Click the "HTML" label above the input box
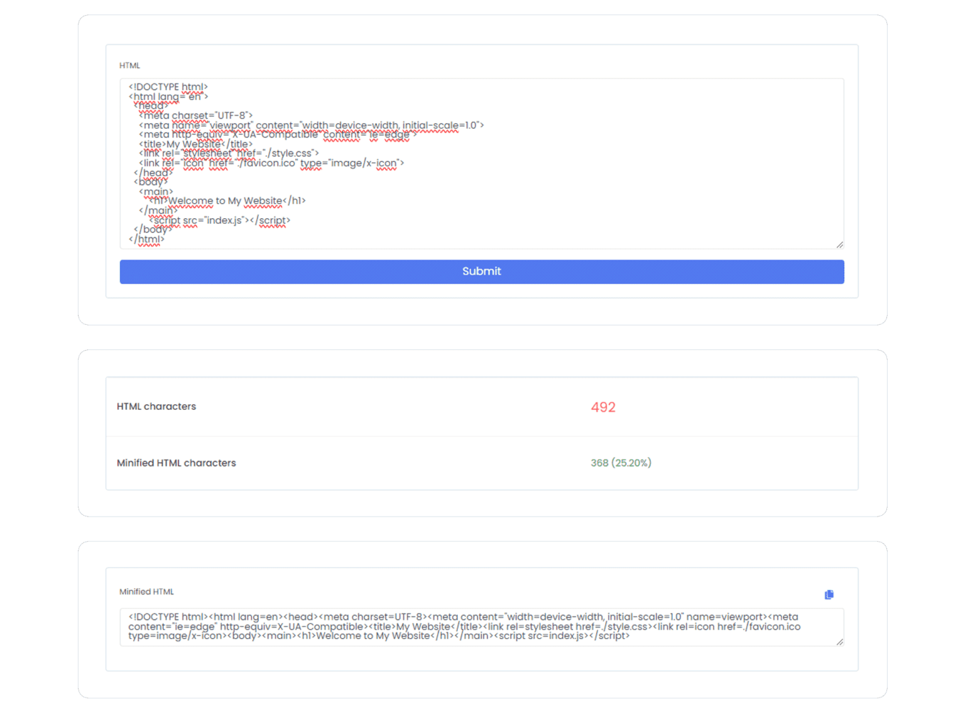 (130, 65)
